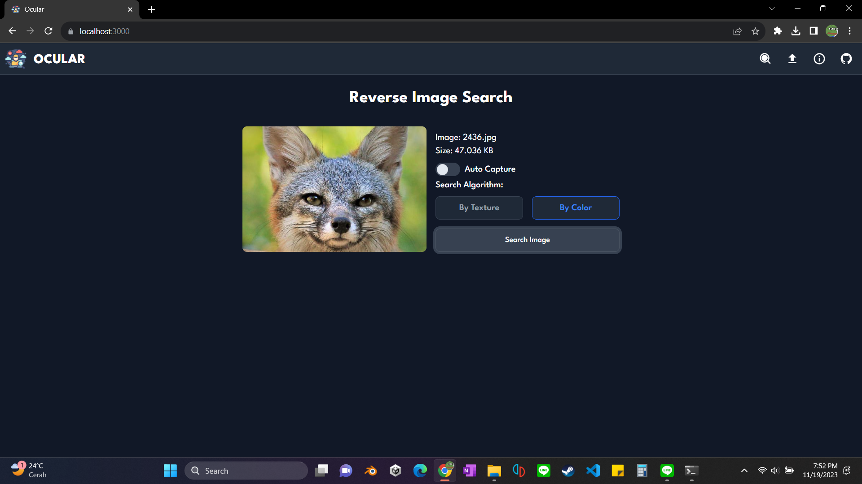The height and width of the screenshot is (484, 862).
Task: Open the volume control in tray
Action: click(775, 471)
